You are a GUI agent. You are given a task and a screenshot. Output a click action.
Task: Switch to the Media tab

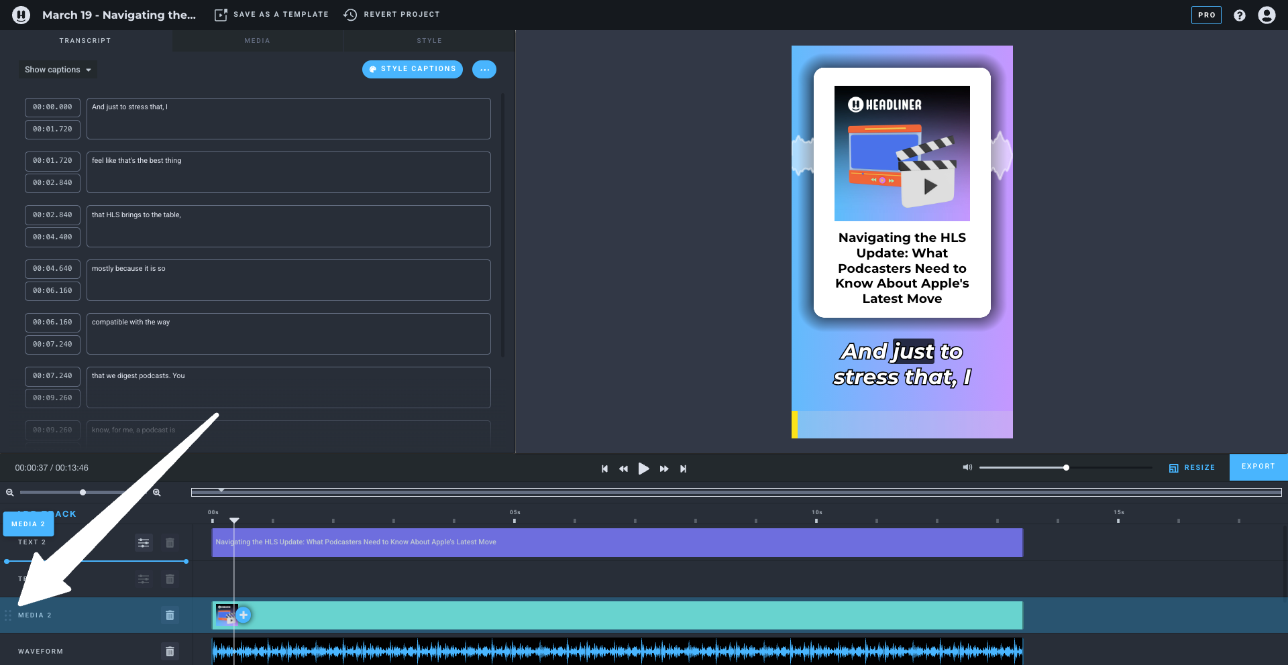(x=257, y=41)
